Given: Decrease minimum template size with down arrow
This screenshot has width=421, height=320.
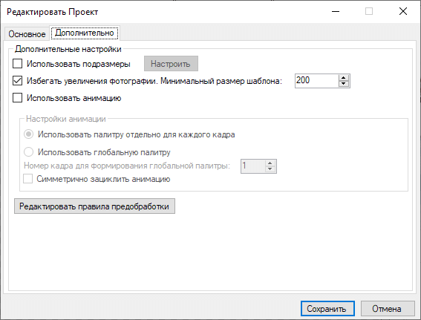Looking at the screenshot, I should [343, 84].
